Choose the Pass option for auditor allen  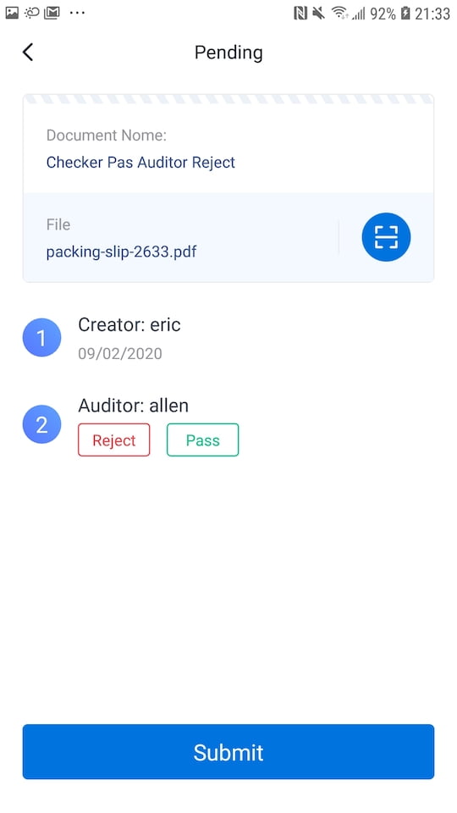(x=202, y=440)
